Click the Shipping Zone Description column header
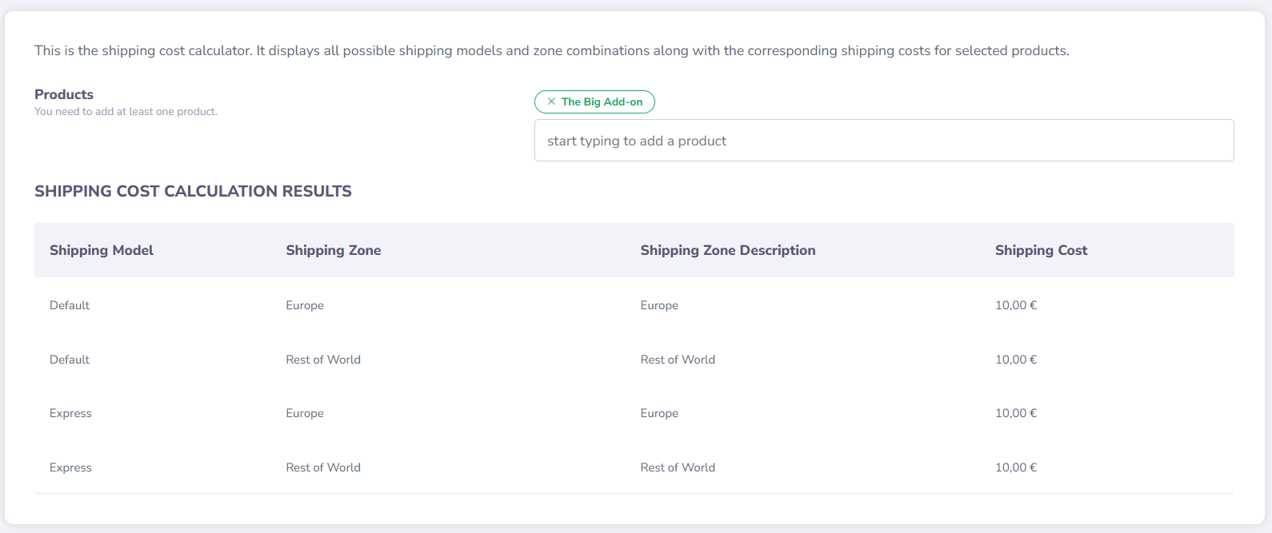The width and height of the screenshot is (1272, 533). [727, 250]
